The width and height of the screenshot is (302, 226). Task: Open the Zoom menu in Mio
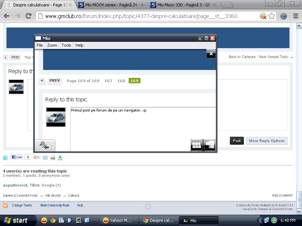click(x=52, y=45)
